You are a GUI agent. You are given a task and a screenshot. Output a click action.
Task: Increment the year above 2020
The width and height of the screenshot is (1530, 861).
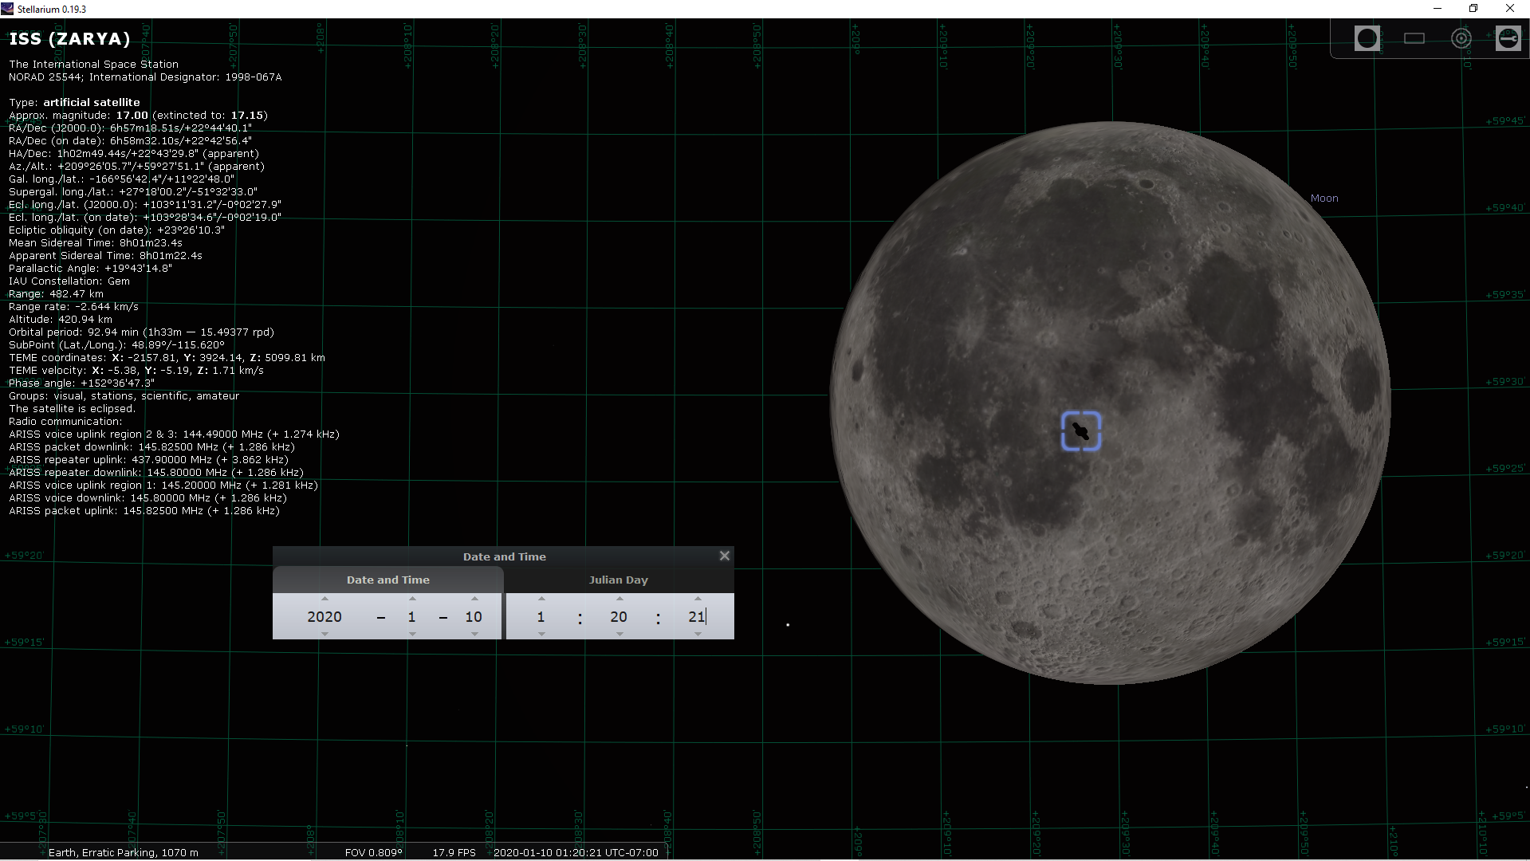click(324, 599)
